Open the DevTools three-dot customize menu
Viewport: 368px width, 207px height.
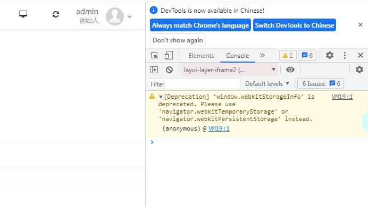[x=345, y=55]
